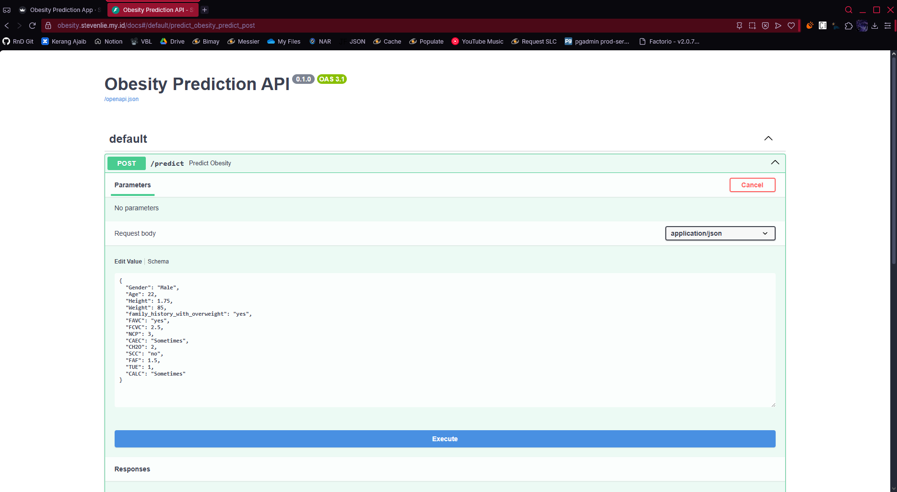Image resolution: width=897 pixels, height=492 pixels.
Task: Open the browser easy setup sliders icon
Action: [x=887, y=25]
